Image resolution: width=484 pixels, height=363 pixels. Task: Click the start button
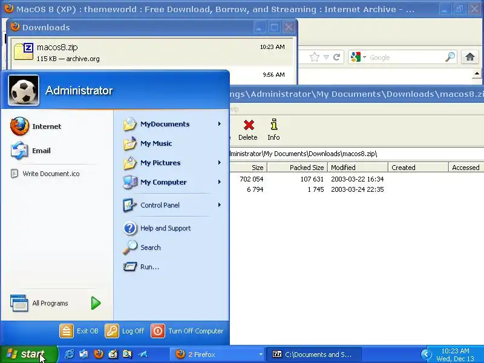28,354
